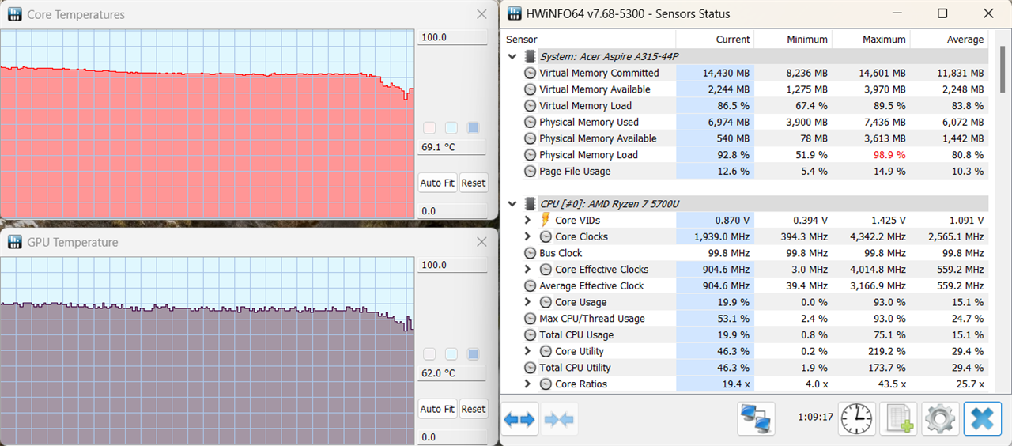
Task: Click the Virtual Memory Committed sensor icon
Action: [x=530, y=73]
